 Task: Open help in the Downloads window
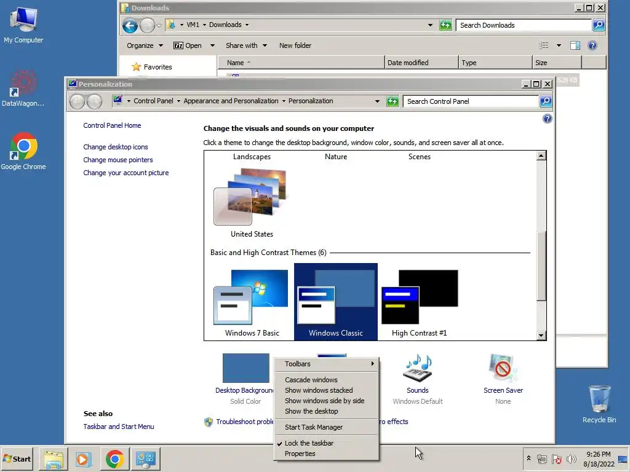(592, 45)
